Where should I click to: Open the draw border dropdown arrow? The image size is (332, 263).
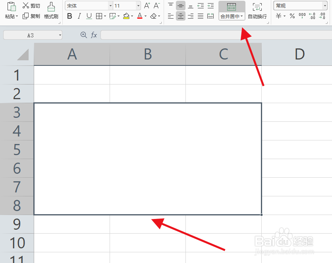118,16
